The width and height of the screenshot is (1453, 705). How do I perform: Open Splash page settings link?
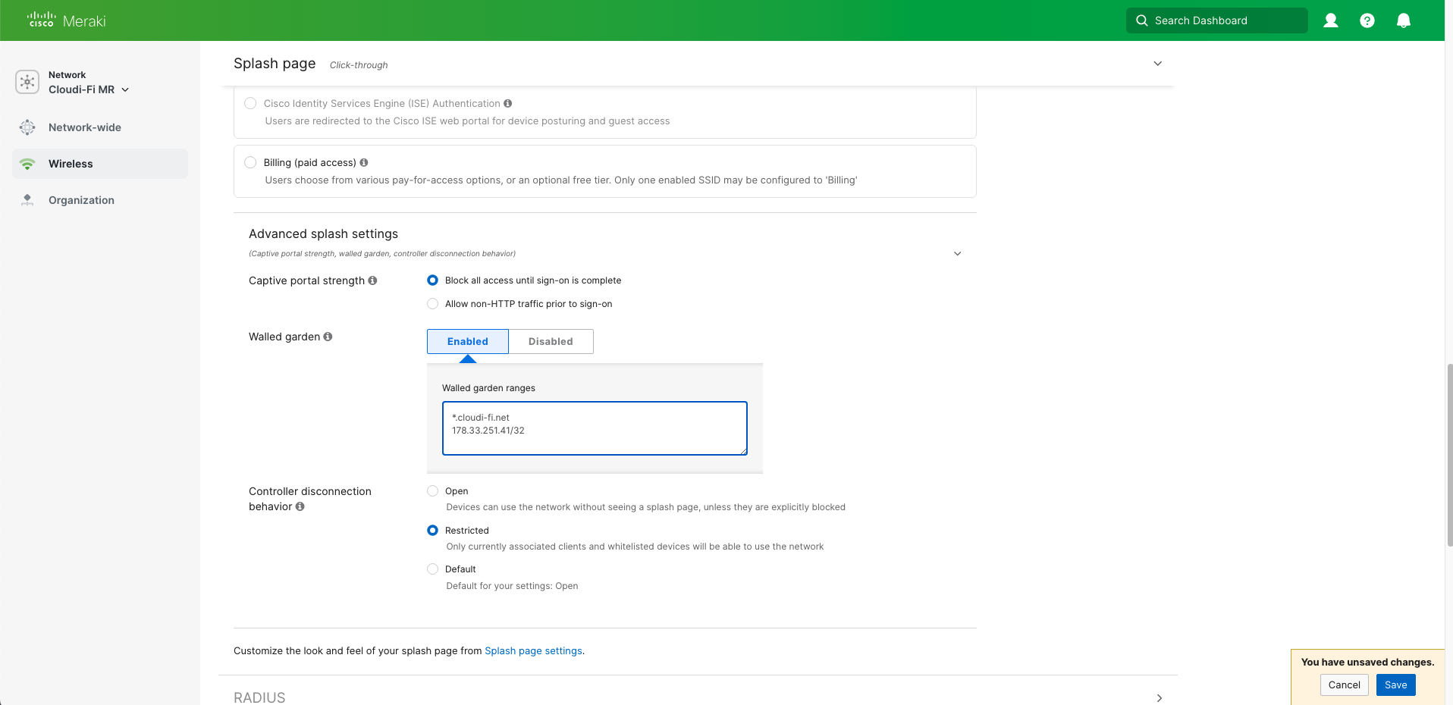[x=533, y=650]
